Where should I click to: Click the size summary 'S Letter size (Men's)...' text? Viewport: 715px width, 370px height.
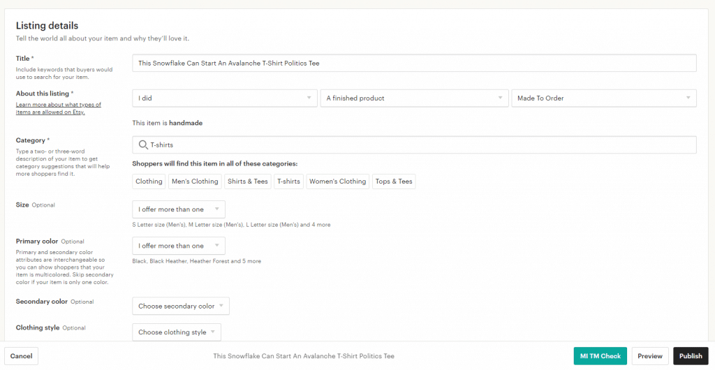click(231, 225)
